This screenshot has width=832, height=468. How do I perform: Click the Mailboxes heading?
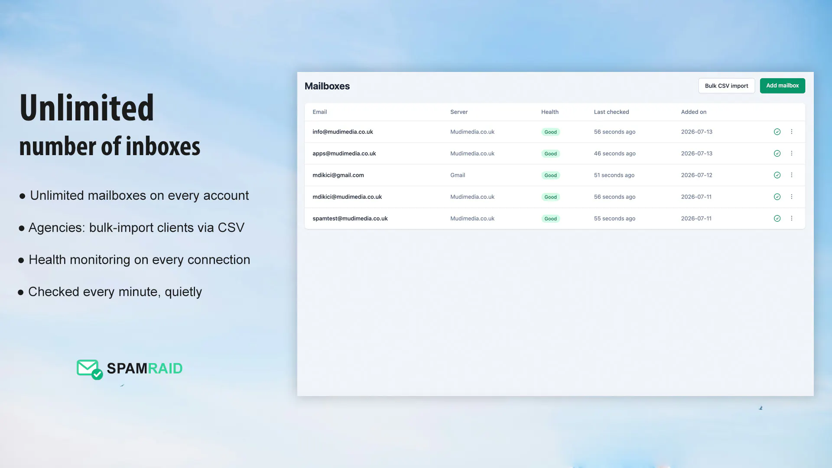click(x=327, y=86)
